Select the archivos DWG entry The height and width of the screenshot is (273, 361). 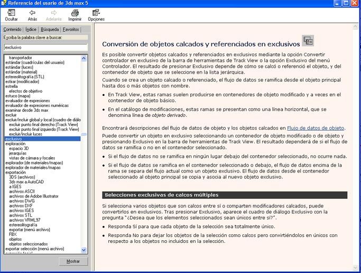(x=22, y=201)
